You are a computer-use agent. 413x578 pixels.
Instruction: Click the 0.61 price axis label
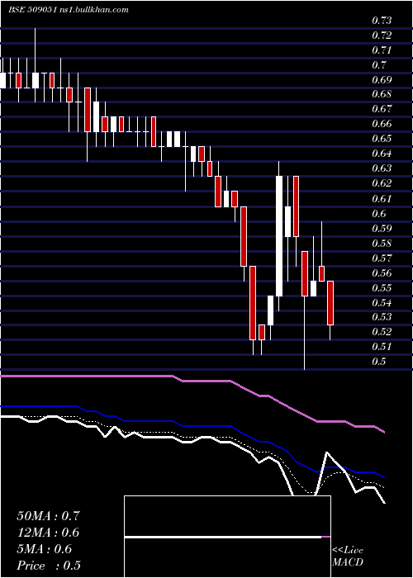pos(382,199)
